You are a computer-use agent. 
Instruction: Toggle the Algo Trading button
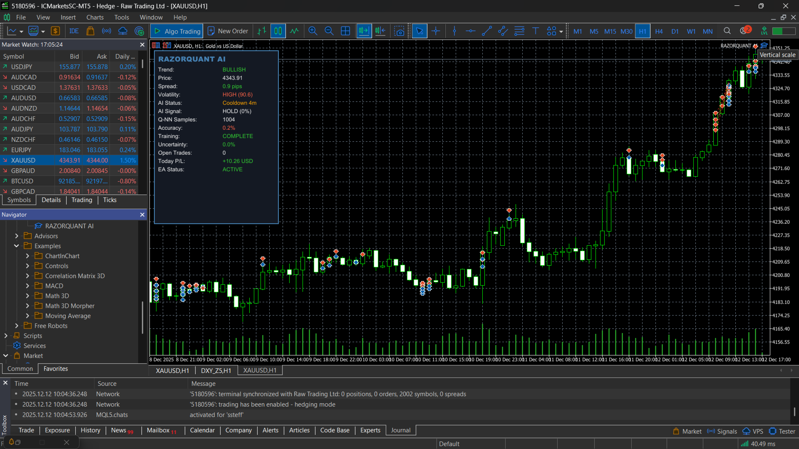(x=177, y=31)
